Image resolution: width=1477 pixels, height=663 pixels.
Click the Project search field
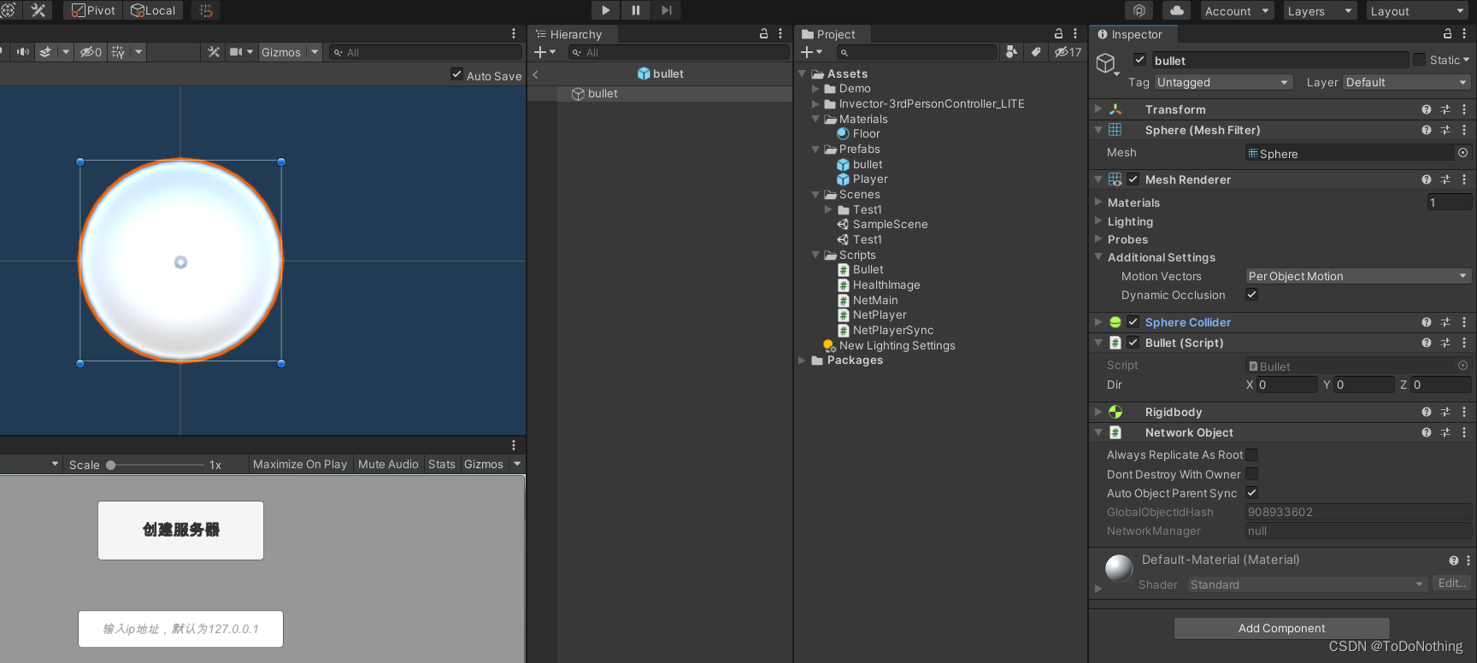click(916, 52)
